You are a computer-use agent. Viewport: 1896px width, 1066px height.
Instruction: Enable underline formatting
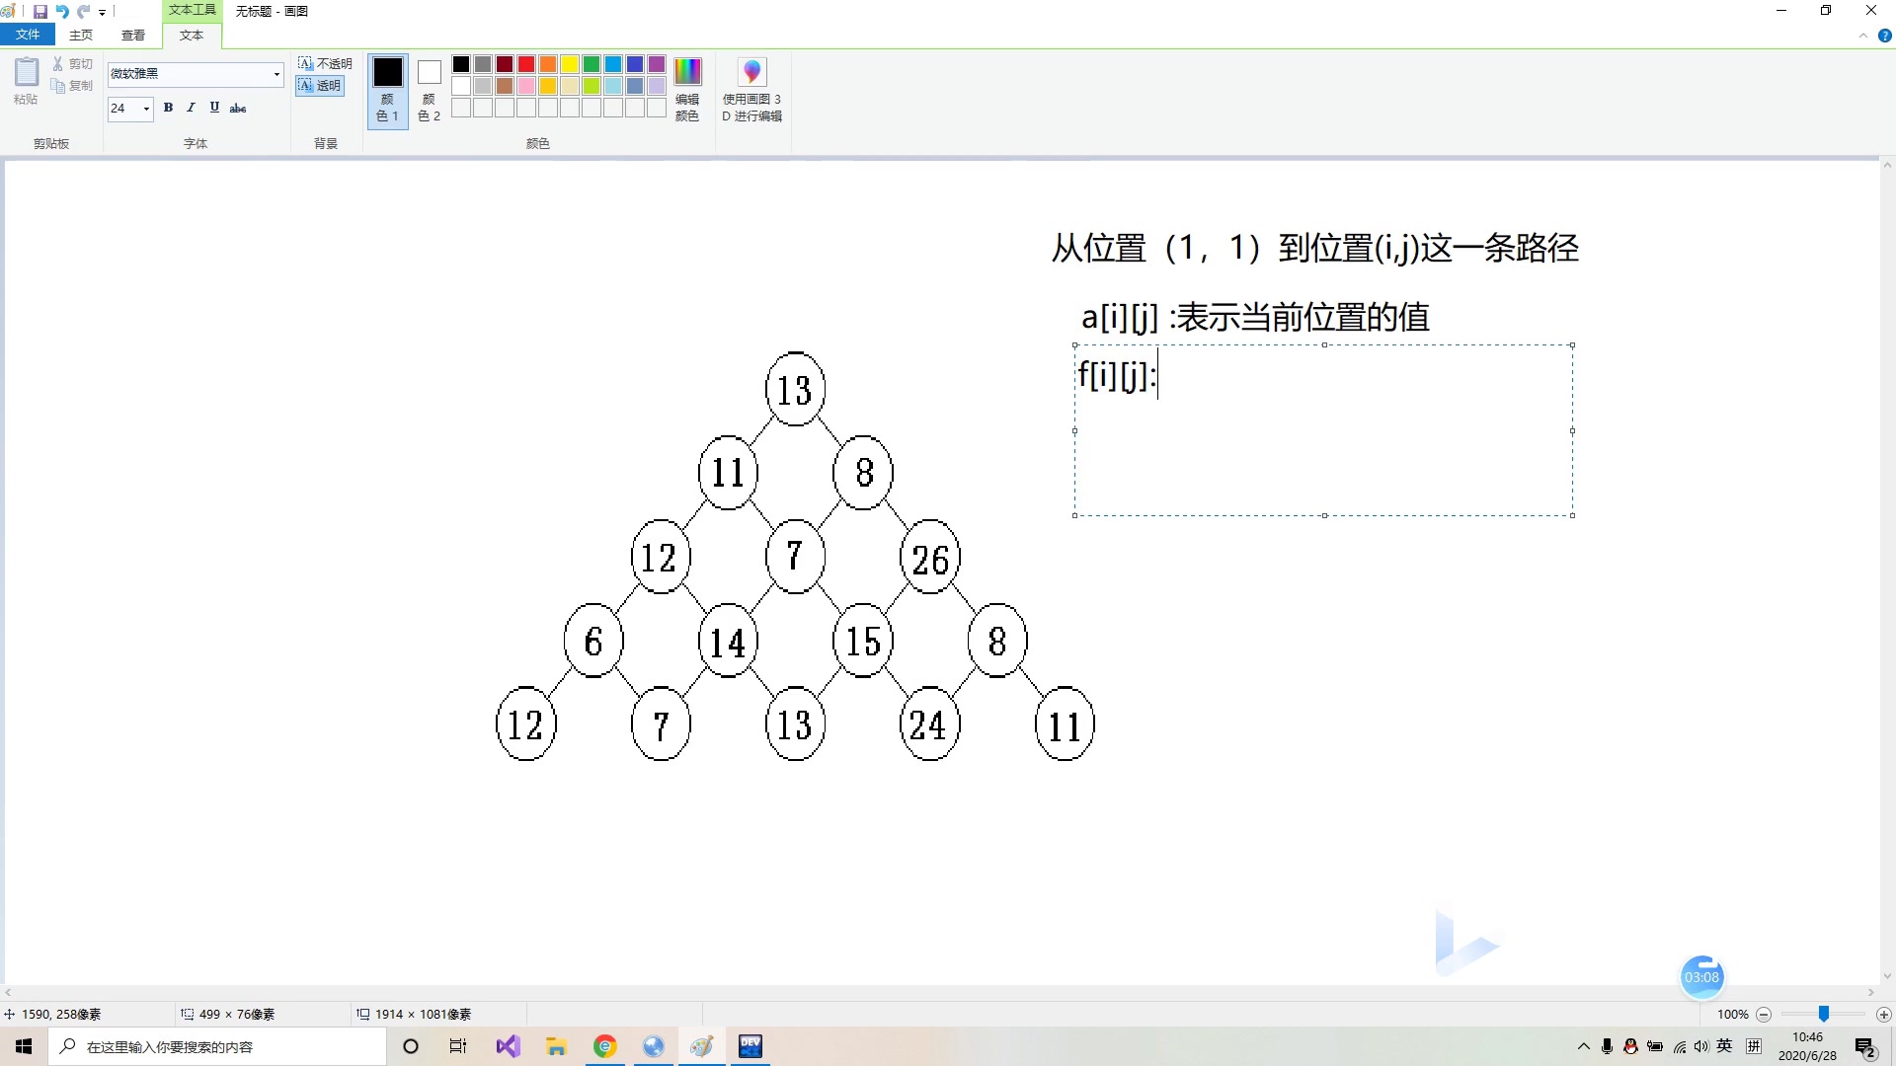pyautogui.click(x=214, y=108)
